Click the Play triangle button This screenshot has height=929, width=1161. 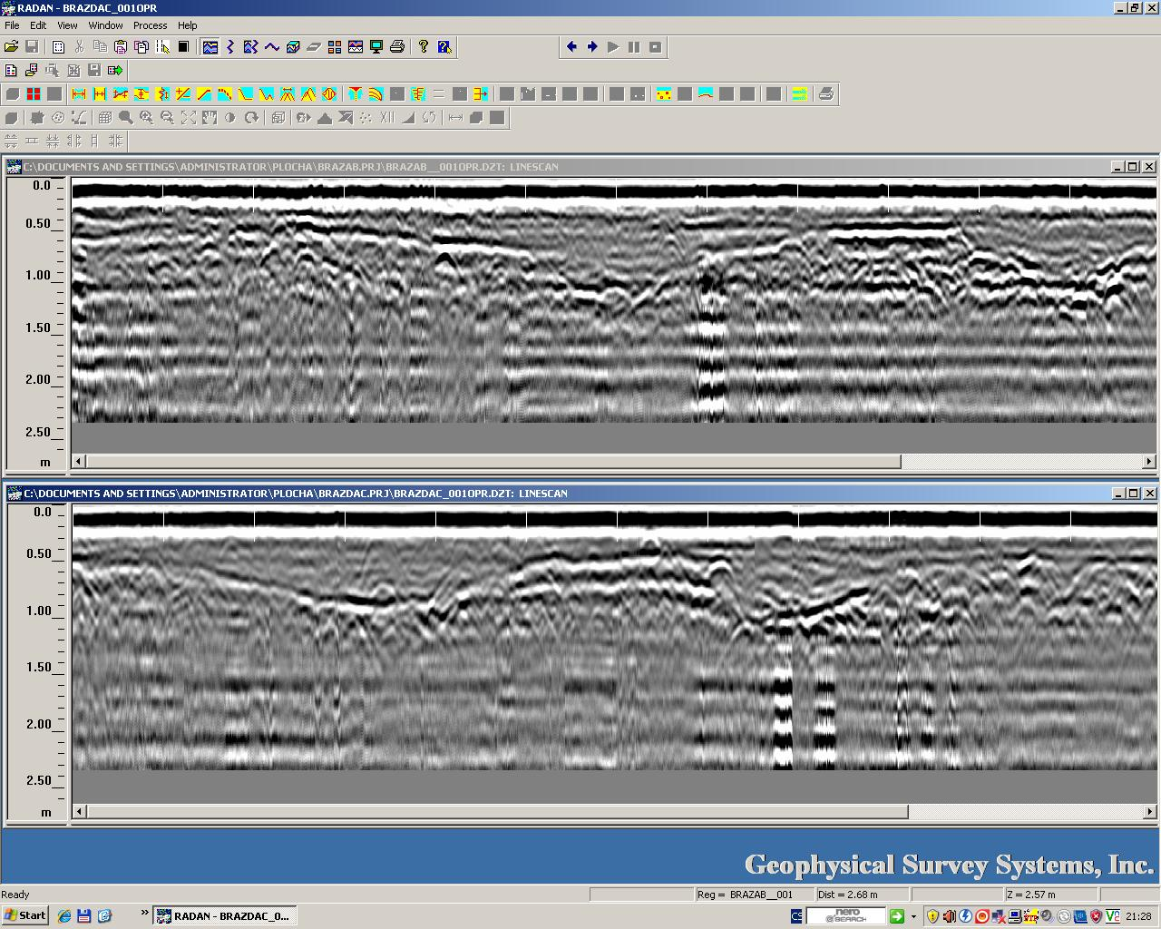(x=613, y=47)
